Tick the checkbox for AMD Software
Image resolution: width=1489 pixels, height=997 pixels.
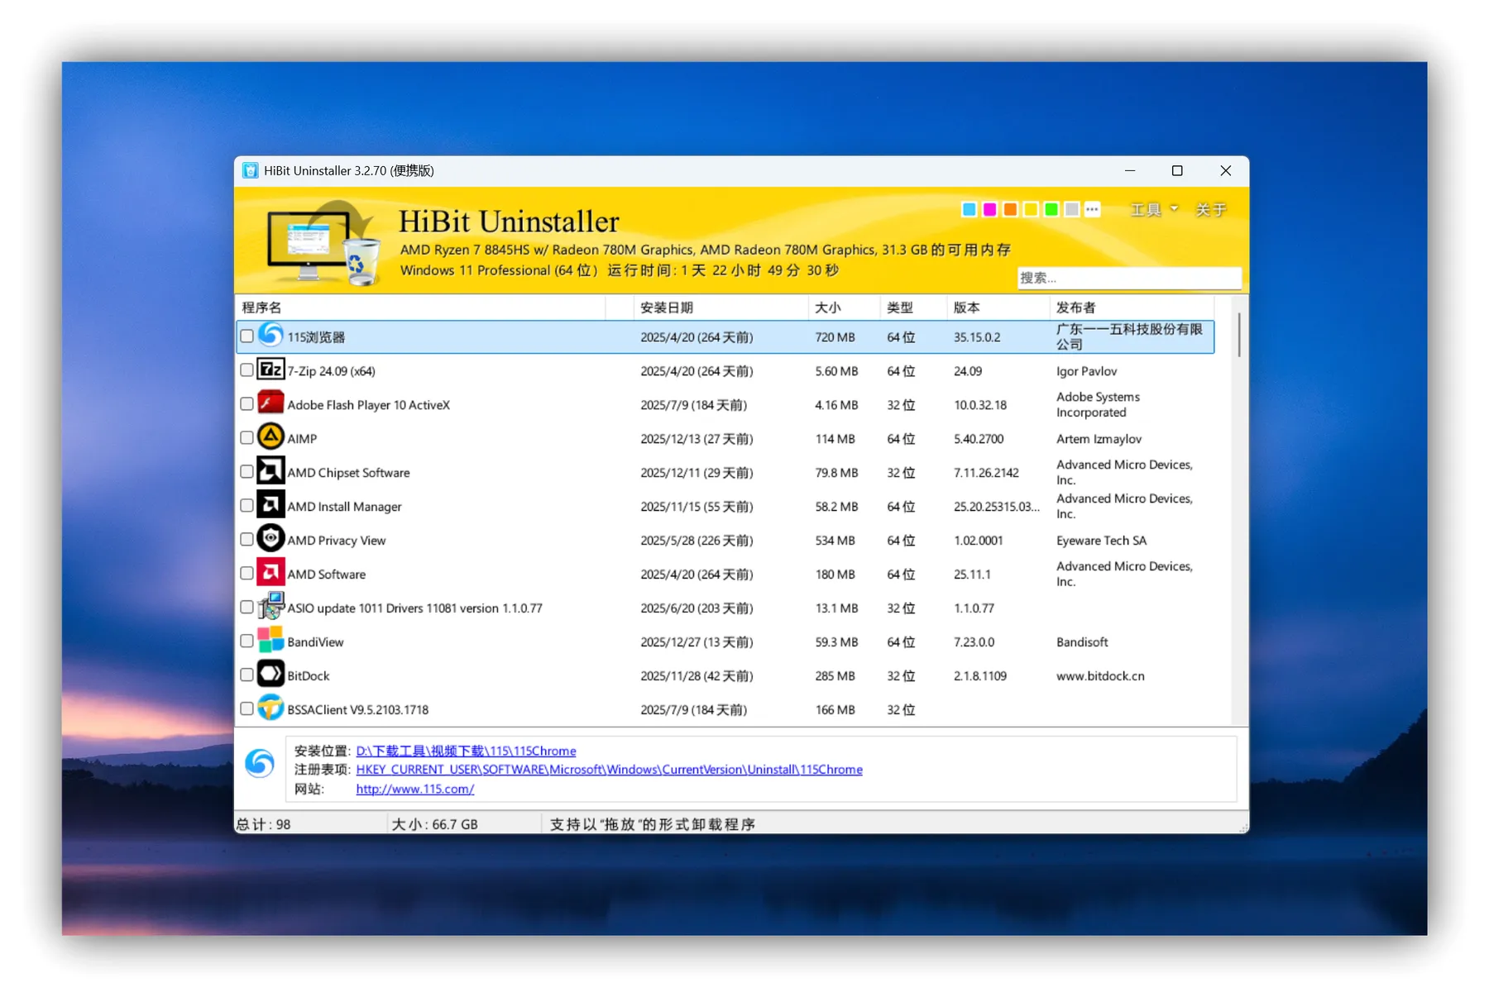pyautogui.click(x=246, y=573)
